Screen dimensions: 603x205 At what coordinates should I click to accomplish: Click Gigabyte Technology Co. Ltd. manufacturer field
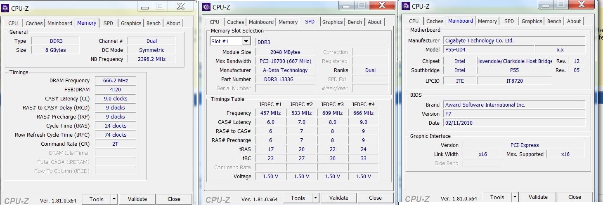click(x=514, y=41)
